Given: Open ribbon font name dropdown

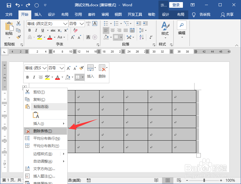Looking at the screenshot, I should point(65,24).
